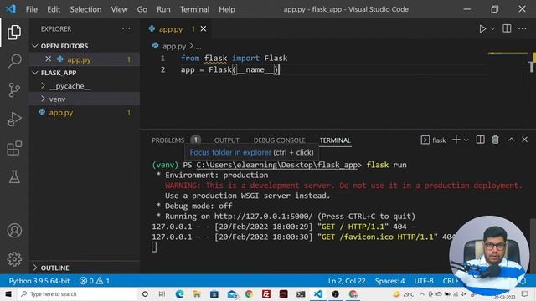Split the terminal panel
Image resolution: width=536 pixels, height=301 pixels.
click(480, 140)
